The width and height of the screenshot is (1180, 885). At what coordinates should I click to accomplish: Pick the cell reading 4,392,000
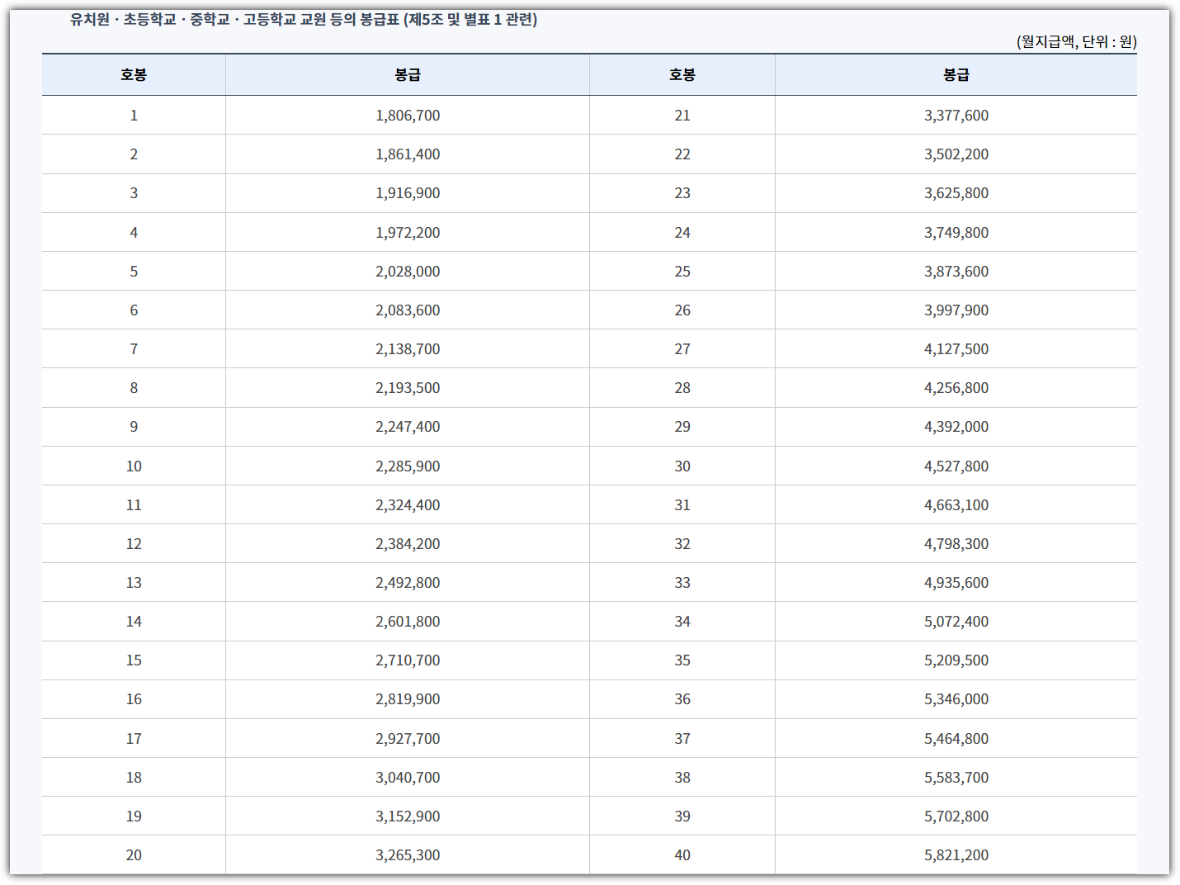coord(956,427)
